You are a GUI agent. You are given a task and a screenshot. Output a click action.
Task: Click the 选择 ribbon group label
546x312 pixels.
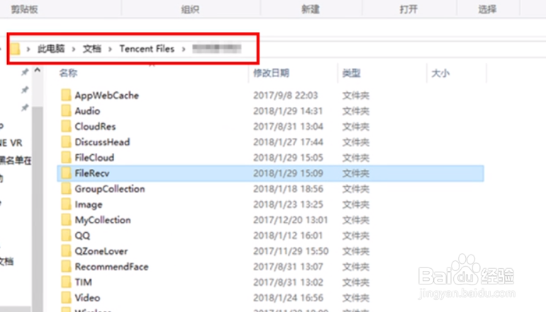click(x=487, y=9)
